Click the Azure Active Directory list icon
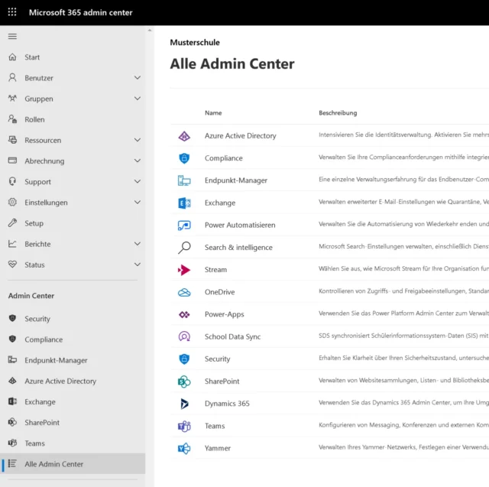 [x=184, y=136]
